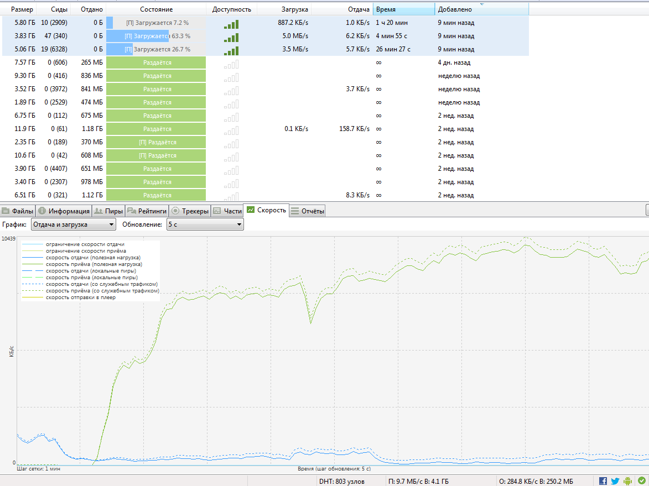Click the green network status checkmark
Screen dimensions: 649x486
point(641,481)
